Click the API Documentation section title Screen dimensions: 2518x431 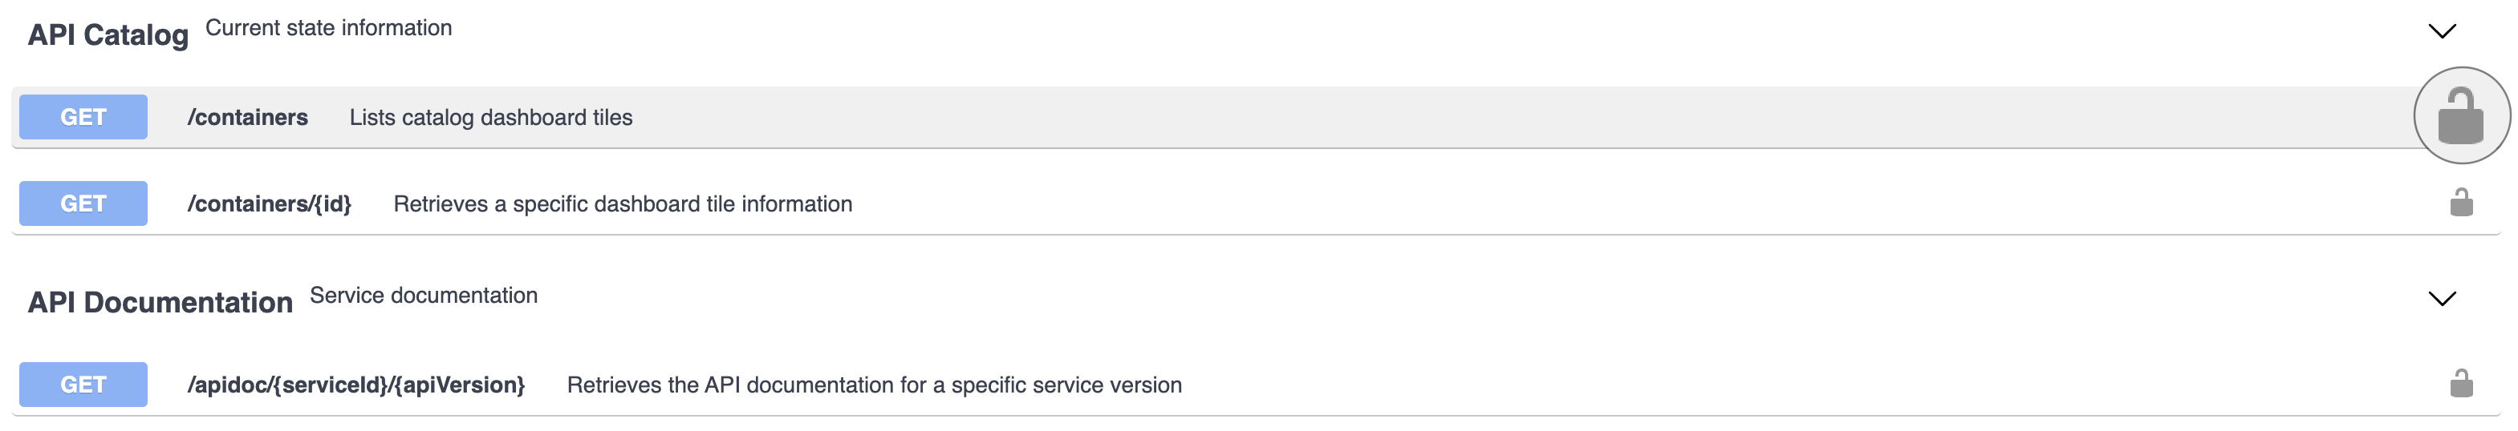coord(160,302)
